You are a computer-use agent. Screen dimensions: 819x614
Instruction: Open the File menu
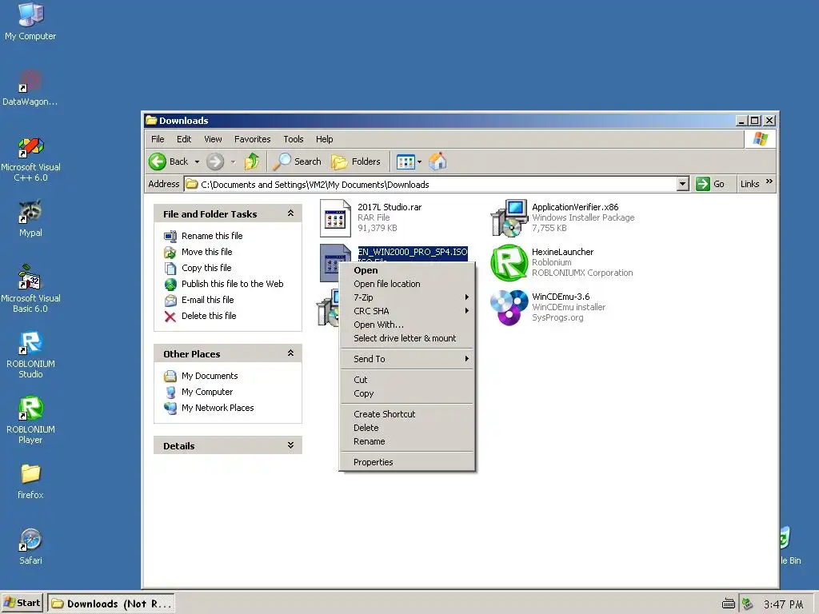coord(158,139)
